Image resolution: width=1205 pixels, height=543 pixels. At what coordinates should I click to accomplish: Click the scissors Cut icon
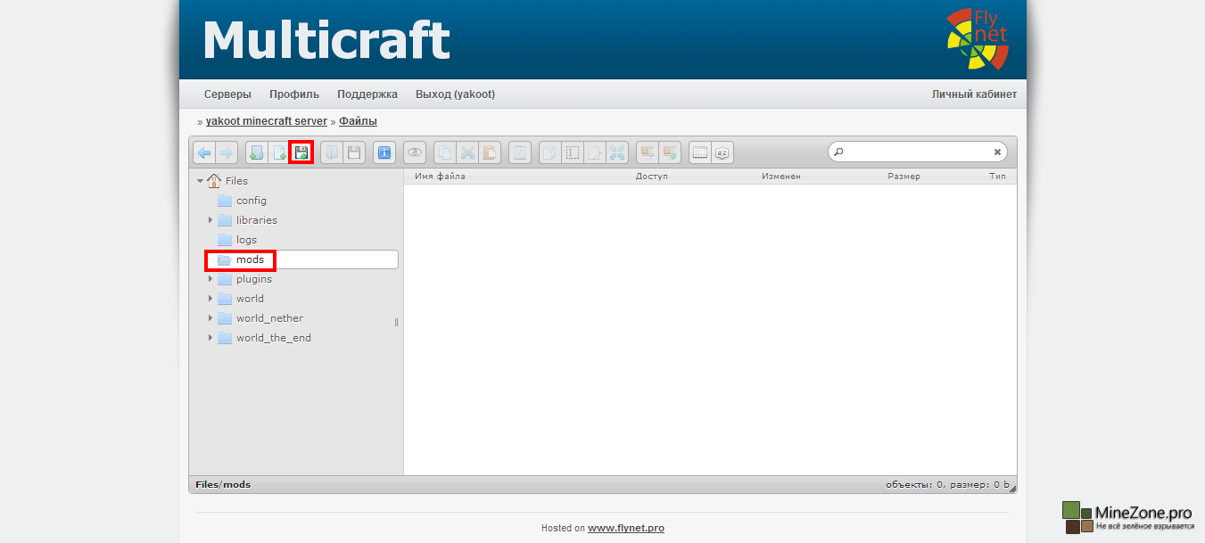click(x=467, y=152)
